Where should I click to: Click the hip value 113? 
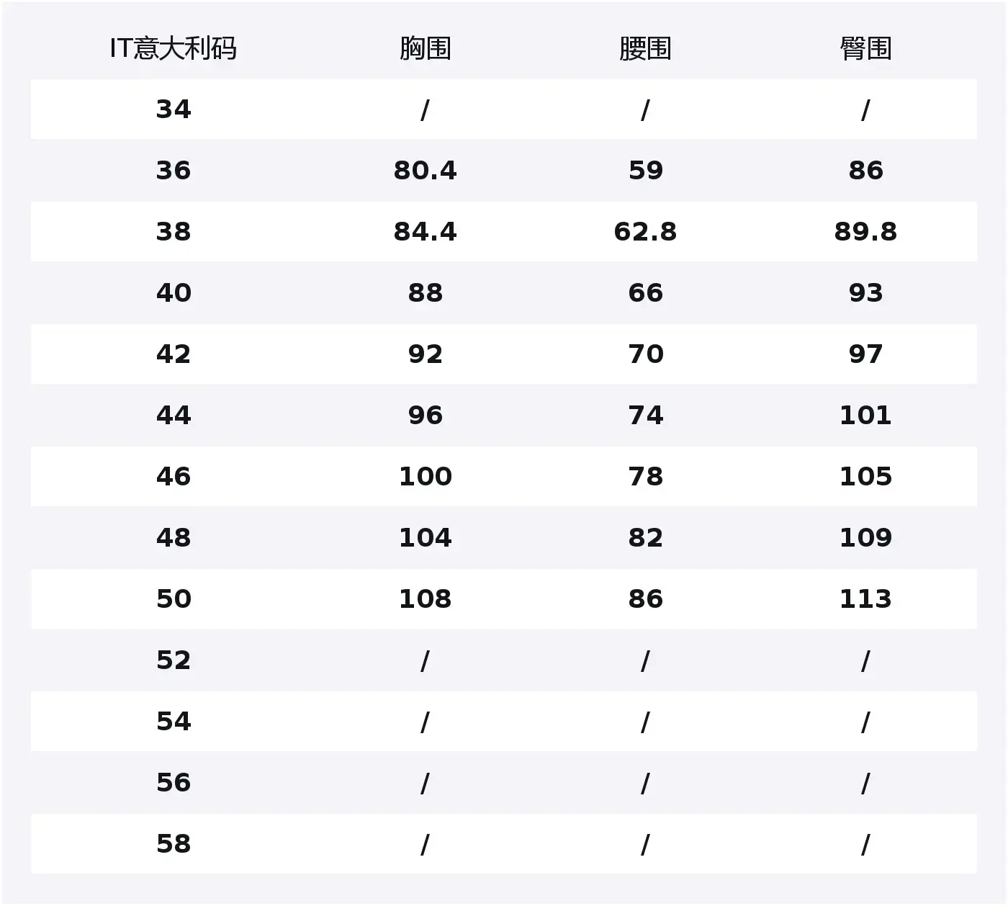tap(865, 599)
